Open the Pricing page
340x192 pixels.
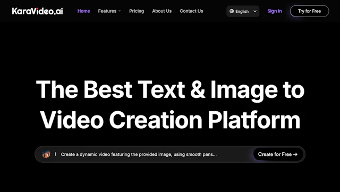137,11
